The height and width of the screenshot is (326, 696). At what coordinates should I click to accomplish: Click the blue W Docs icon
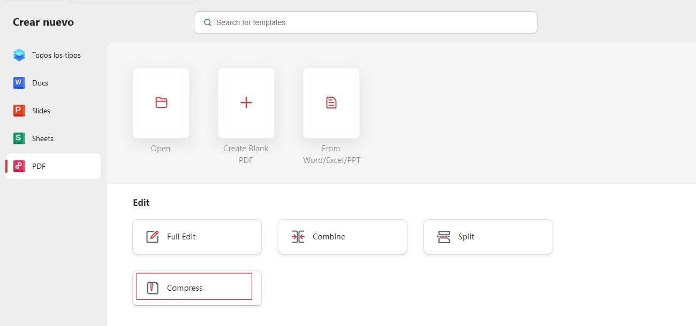click(19, 83)
